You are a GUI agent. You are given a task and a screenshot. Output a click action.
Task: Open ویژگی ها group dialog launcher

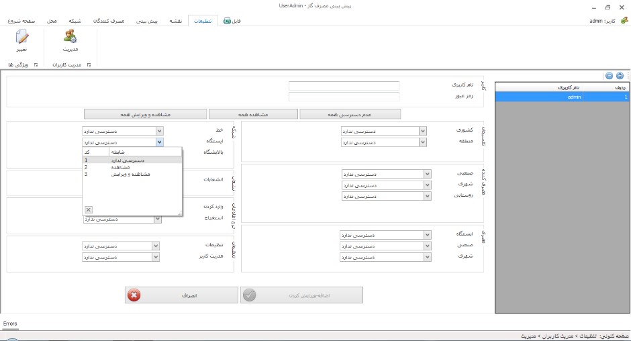[36, 65]
